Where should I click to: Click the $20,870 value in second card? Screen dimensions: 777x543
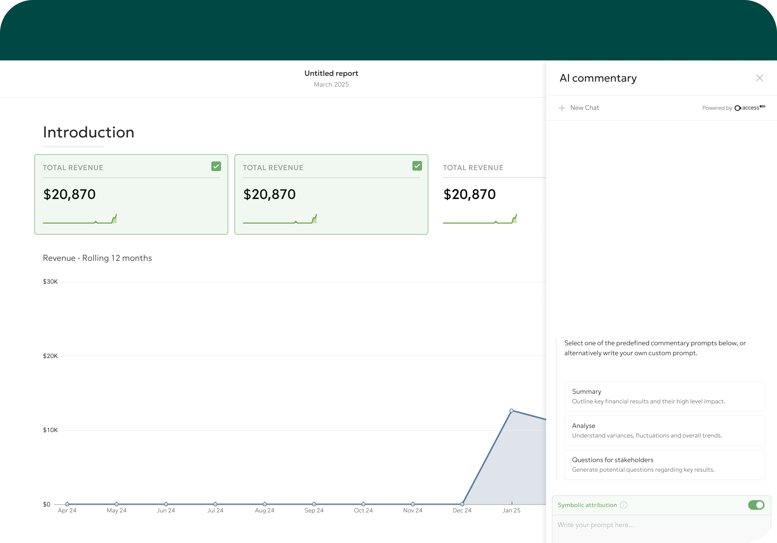coord(269,194)
